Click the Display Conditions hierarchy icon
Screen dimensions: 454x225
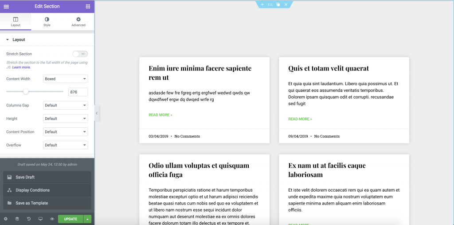10,190
